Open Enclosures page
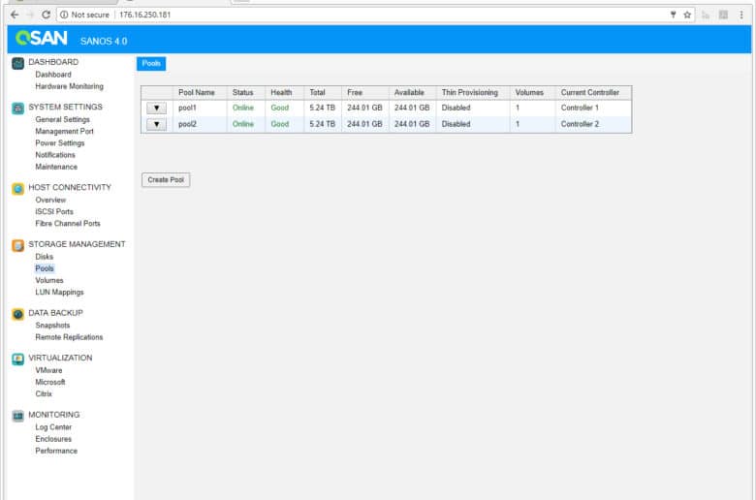 (53, 439)
